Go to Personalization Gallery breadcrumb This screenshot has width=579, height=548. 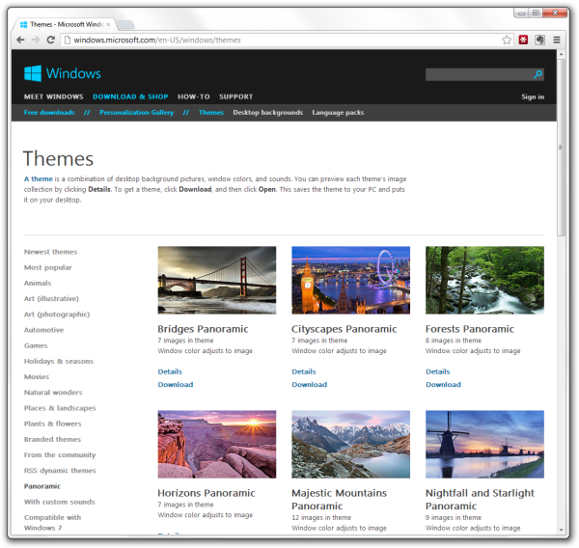pyautogui.click(x=137, y=112)
